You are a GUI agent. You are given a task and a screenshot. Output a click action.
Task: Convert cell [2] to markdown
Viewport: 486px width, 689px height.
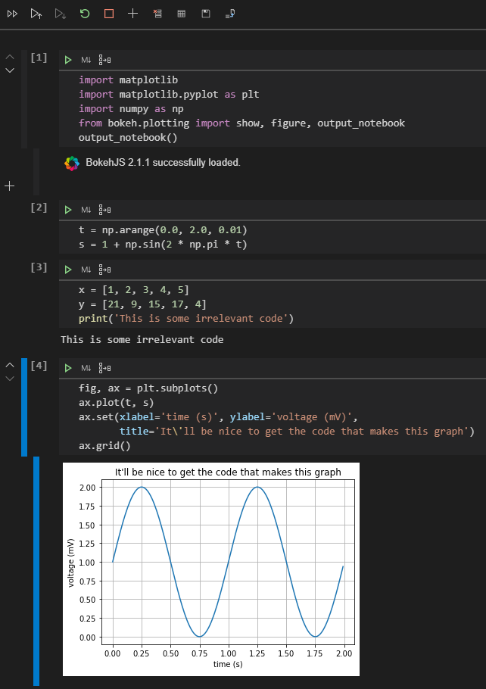(x=86, y=210)
